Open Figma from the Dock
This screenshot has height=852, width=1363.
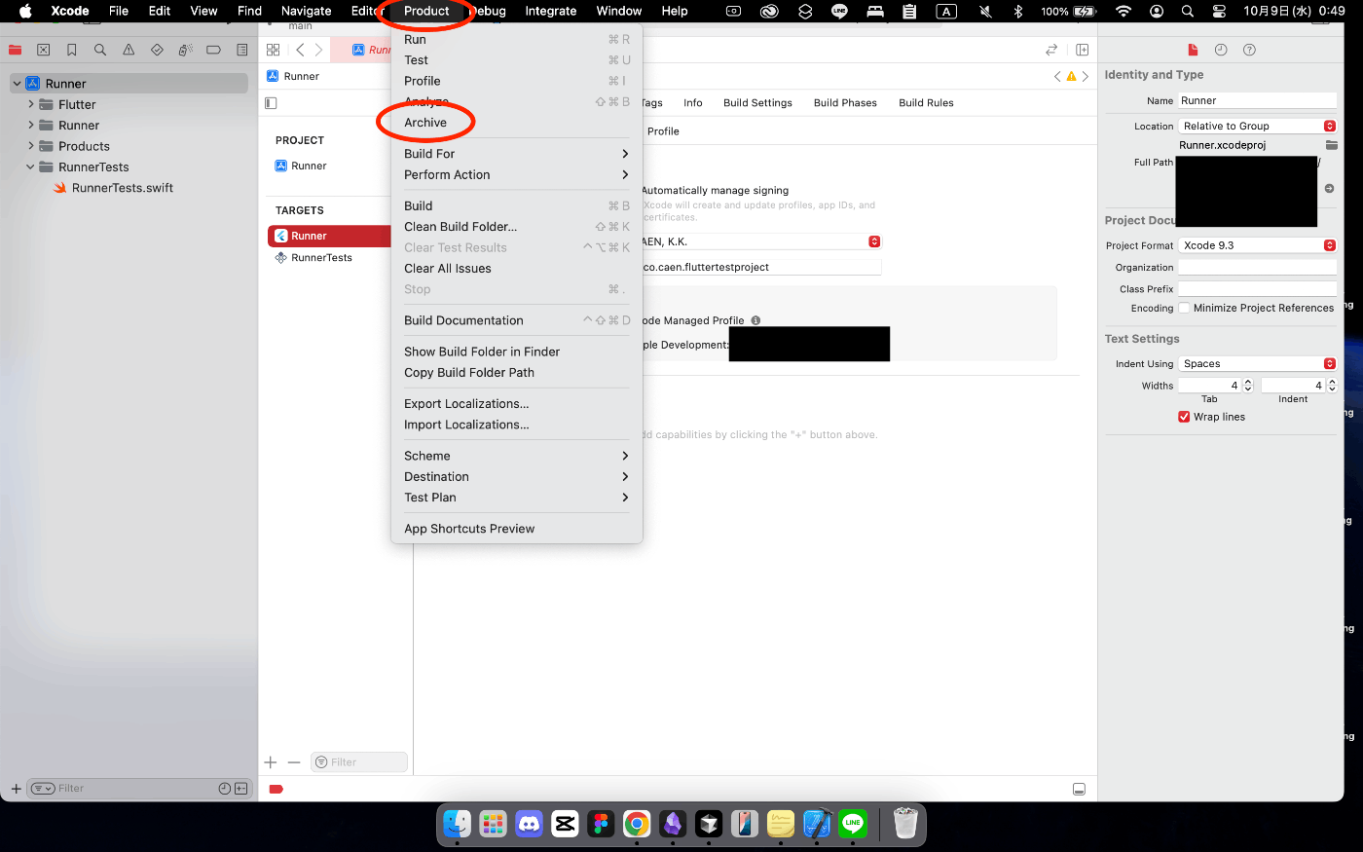601,824
